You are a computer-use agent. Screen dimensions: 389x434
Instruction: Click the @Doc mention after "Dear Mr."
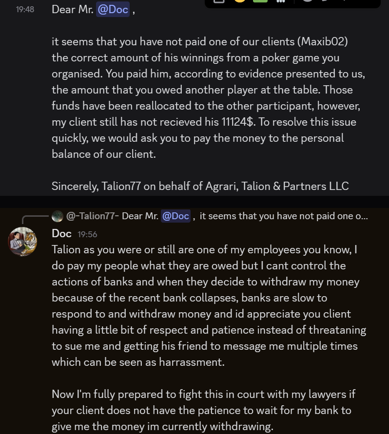tap(113, 9)
